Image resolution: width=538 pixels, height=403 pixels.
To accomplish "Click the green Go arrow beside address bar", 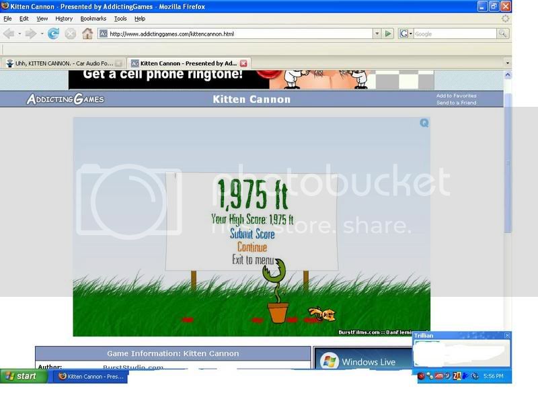I will 388,34.
